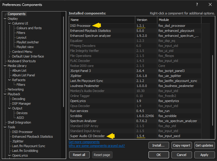The height and width of the screenshot is (161, 217).
Task: Click the Copy report button
Action: [x=181, y=145]
